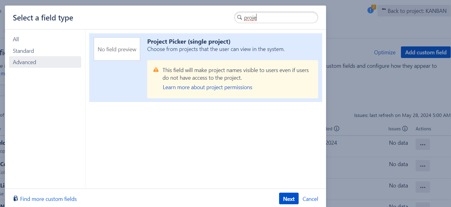Open the actions menu for the second row
Viewport: 451px width, 207px height.
click(423, 166)
